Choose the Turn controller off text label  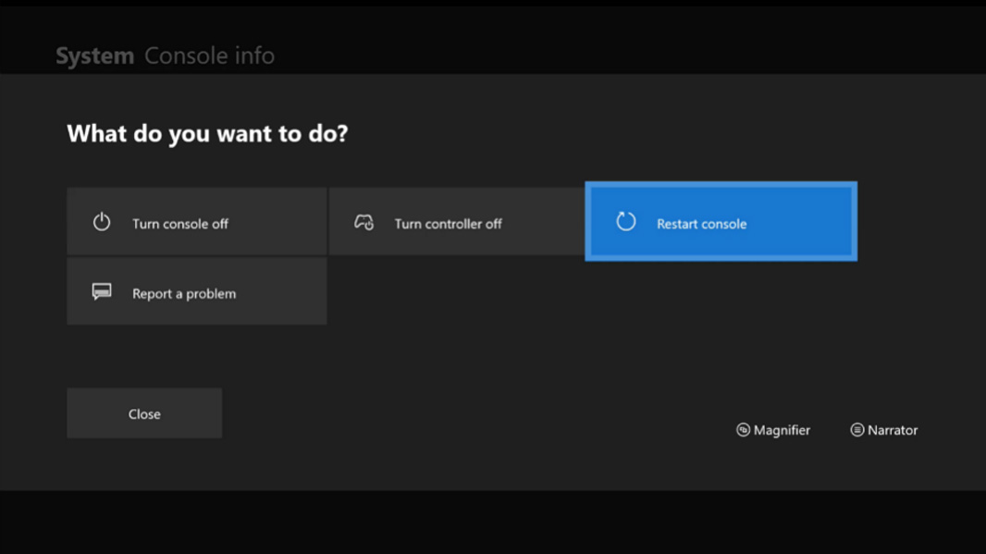coord(448,224)
